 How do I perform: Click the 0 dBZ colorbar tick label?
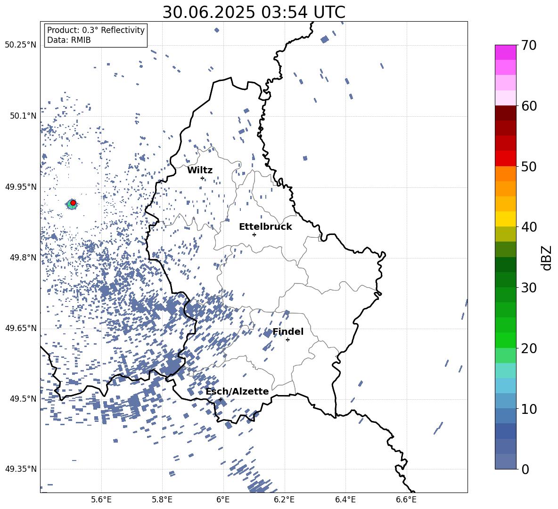pos(525,469)
